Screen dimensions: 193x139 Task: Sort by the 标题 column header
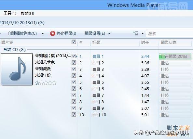point(96,43)
